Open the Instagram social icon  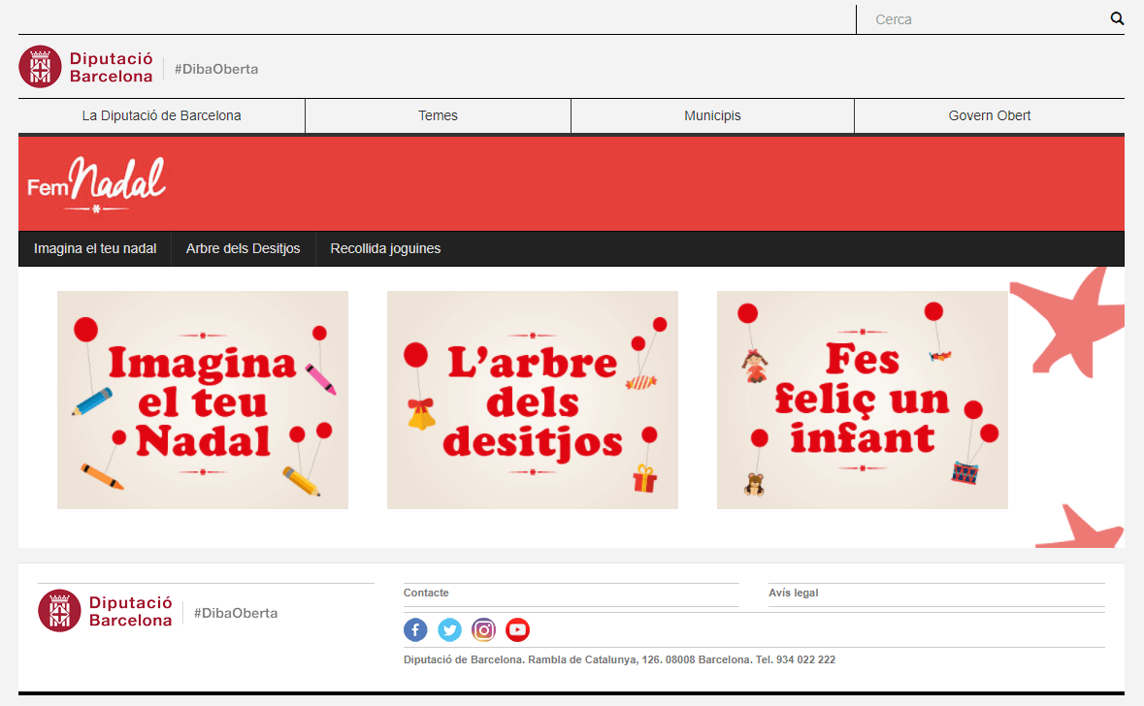pyautogui.click(x=484, y=629)
